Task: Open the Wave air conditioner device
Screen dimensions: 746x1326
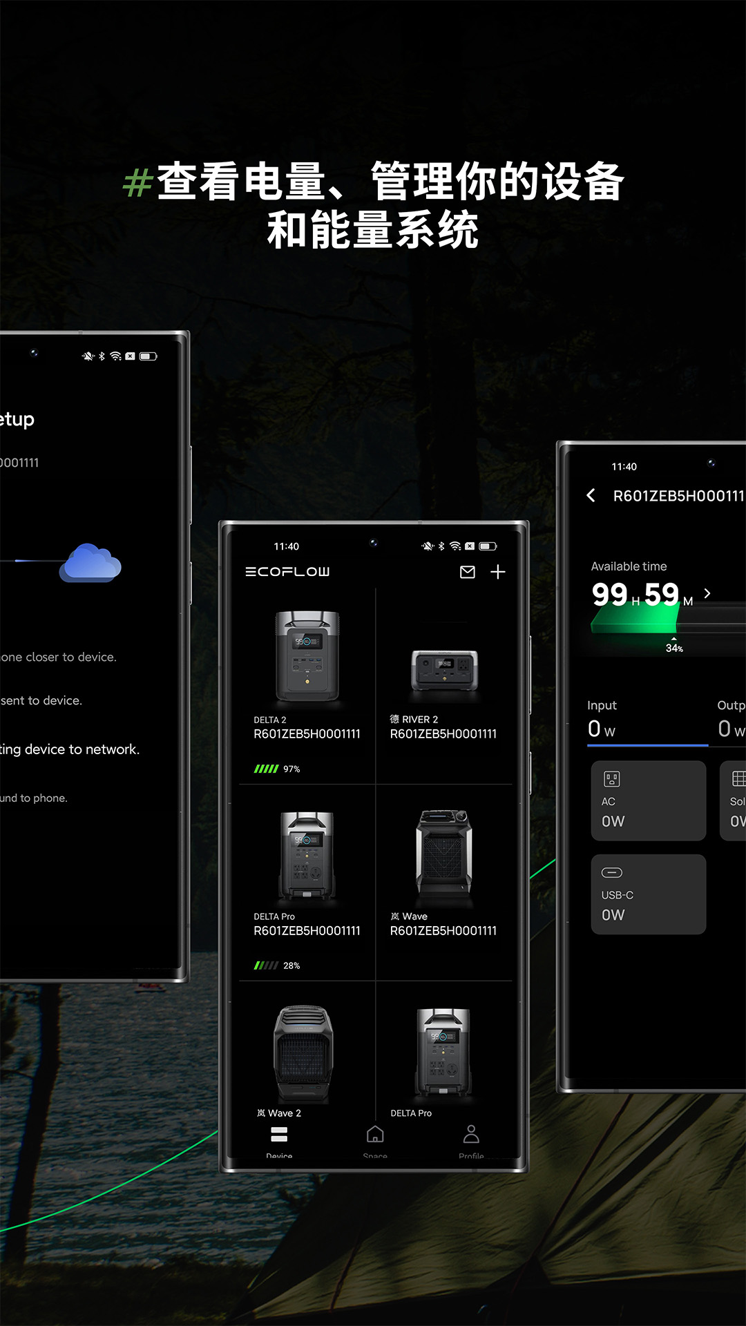Action: (x=444, y=874)
